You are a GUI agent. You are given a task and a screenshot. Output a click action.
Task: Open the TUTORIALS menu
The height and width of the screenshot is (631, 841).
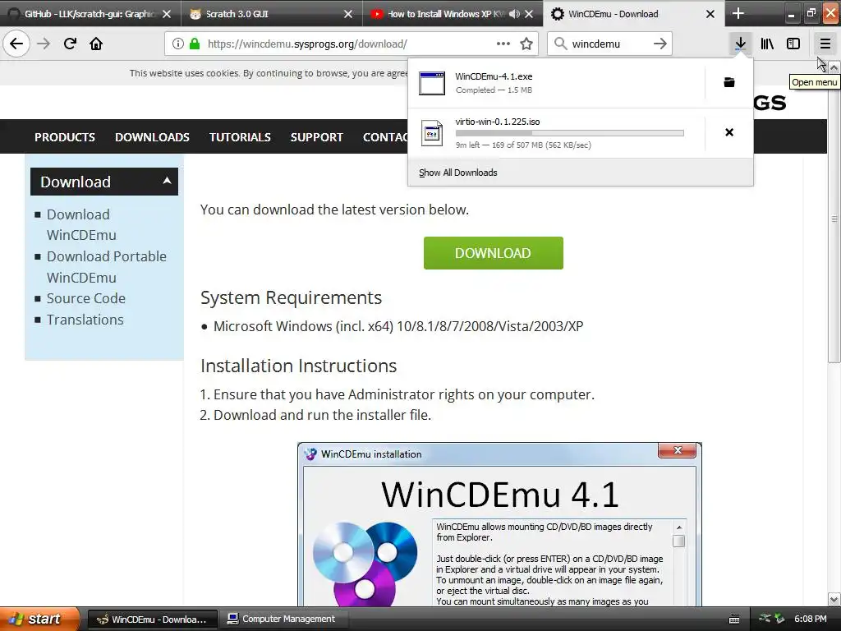(240, 137)
